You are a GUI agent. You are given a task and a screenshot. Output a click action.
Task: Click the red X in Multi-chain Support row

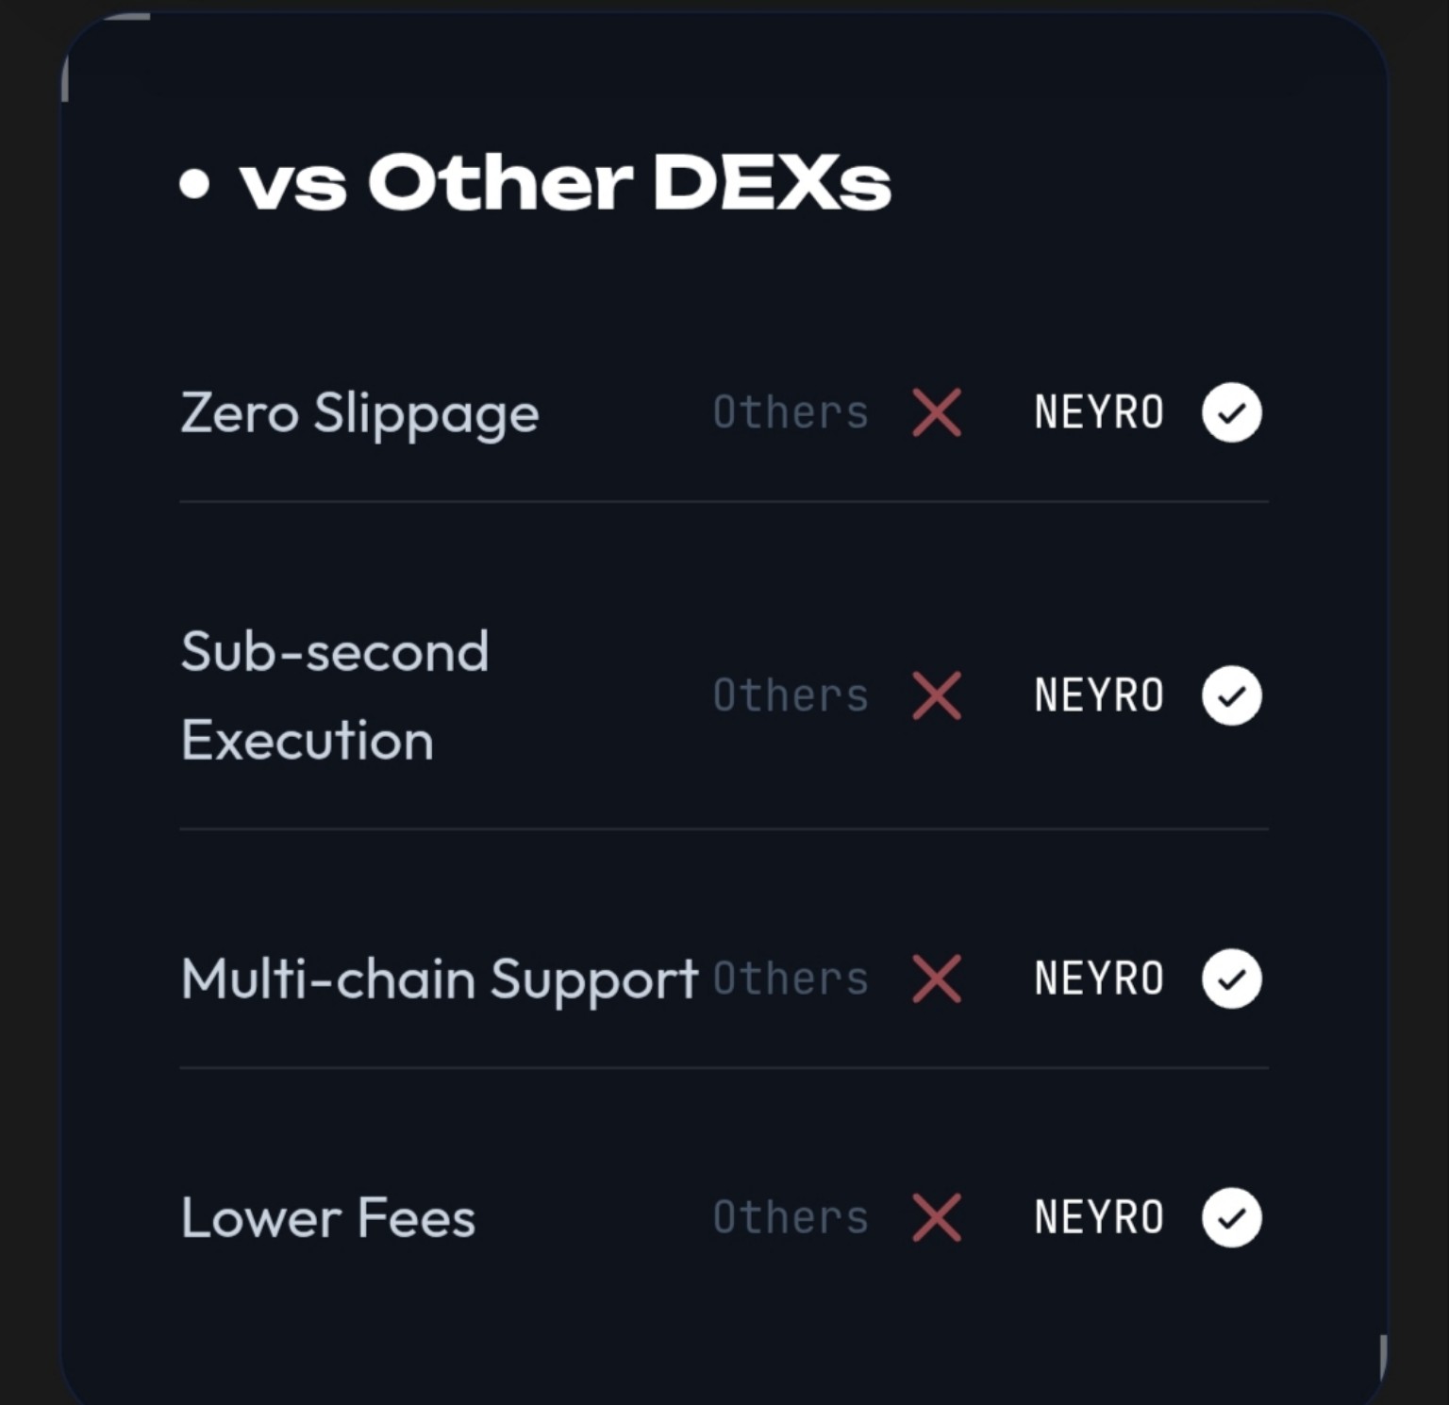coord(937,978)
